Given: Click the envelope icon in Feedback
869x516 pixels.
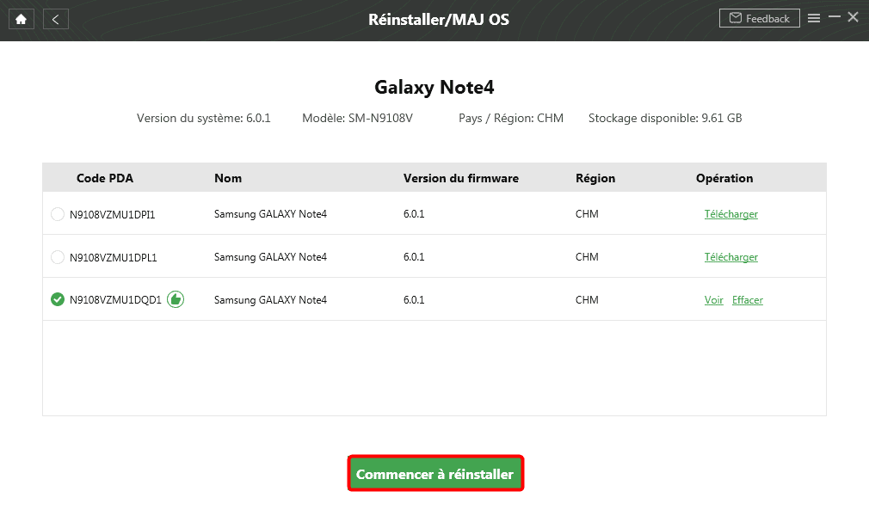Looking at the screenshot, I should tap(736, 18).
